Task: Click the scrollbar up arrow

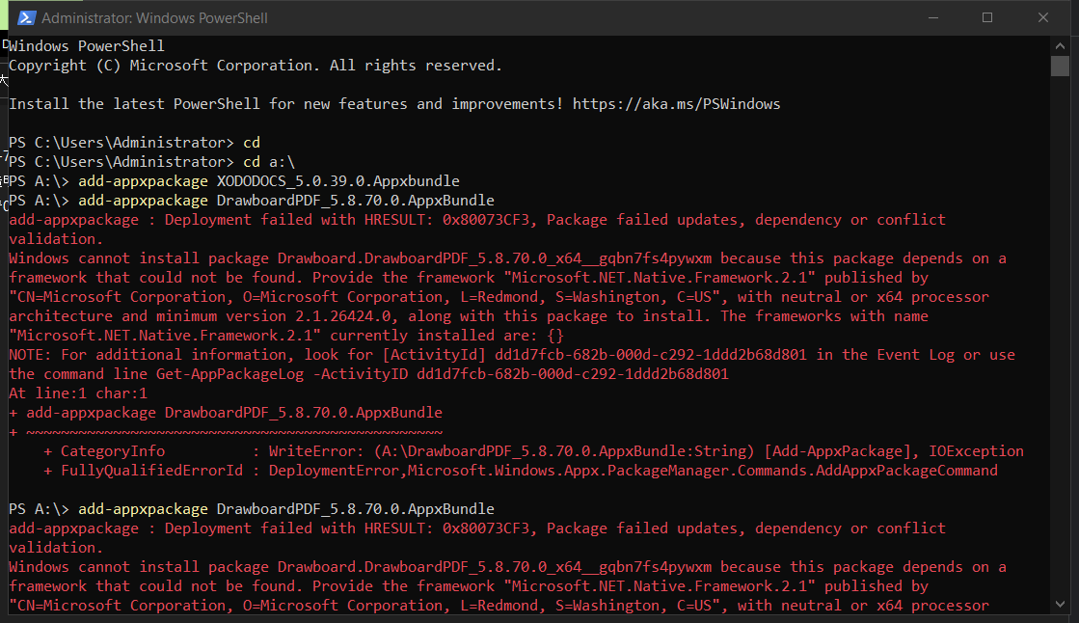Action: 1060,44
